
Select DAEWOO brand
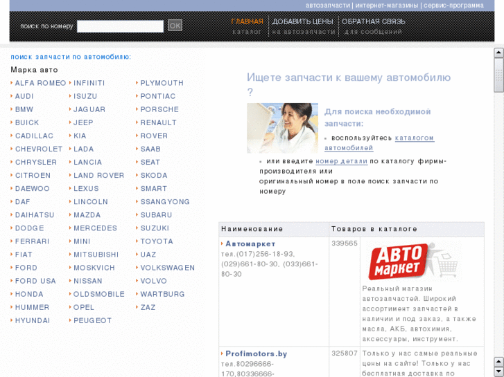[x=33, y=188]
